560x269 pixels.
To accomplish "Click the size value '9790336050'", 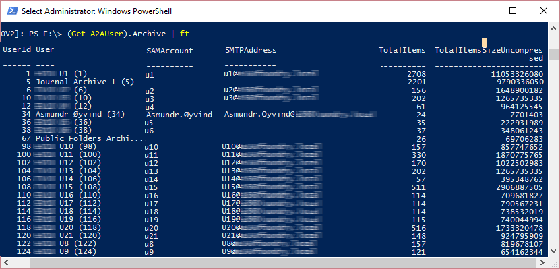I will click(x=520, y=82).
